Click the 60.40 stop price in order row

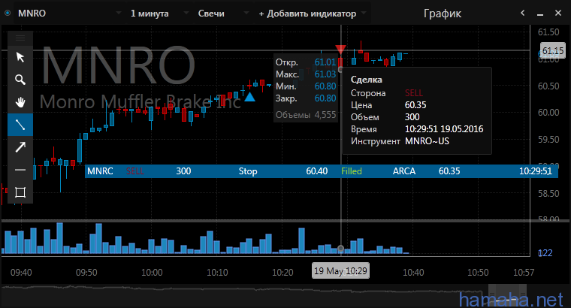coord(317,171)
